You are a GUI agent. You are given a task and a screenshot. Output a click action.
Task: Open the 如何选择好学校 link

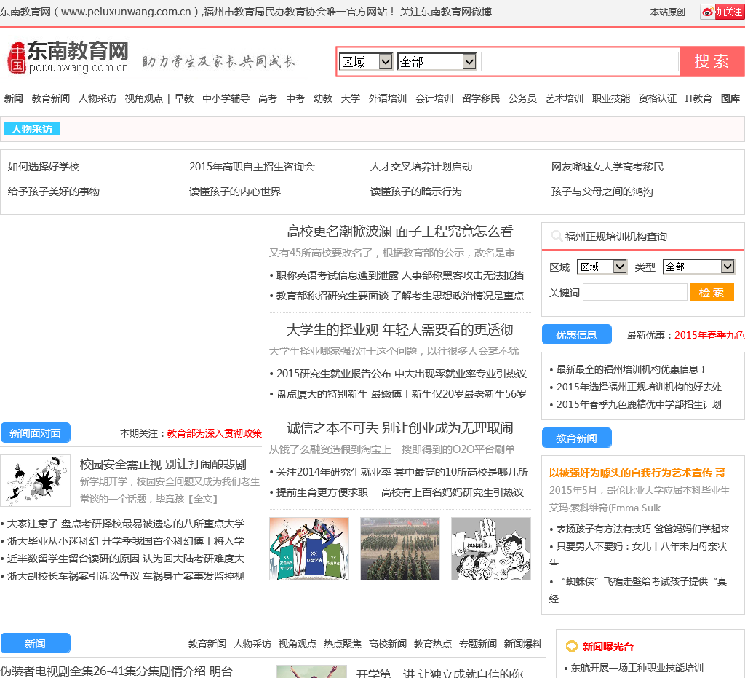coord(44,167)
